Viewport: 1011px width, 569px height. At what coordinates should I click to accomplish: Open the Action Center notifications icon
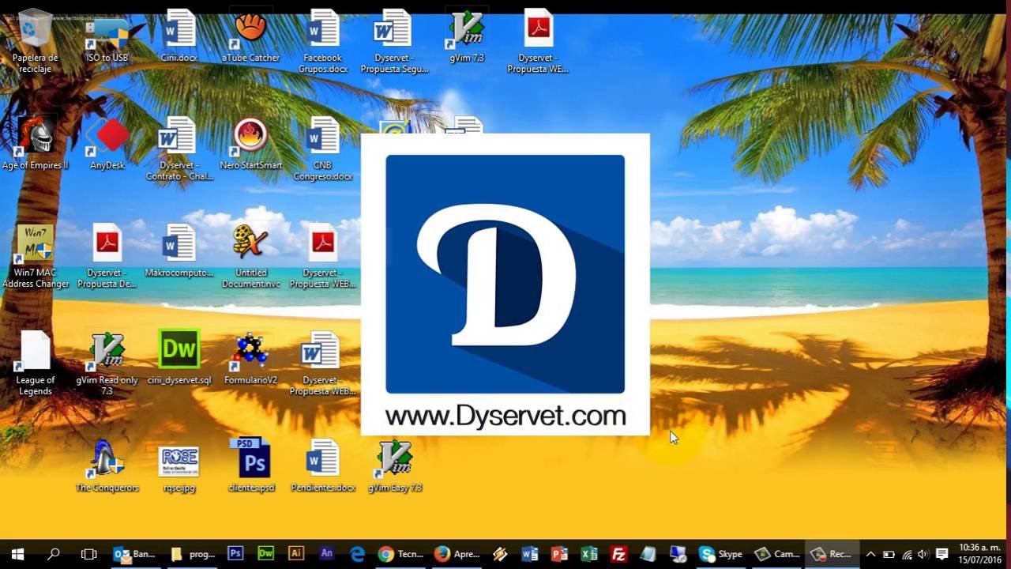941,554
